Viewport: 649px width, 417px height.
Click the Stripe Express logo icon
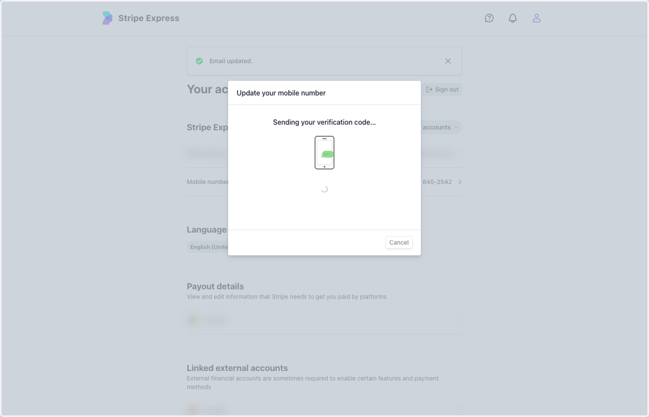(107, 18)
